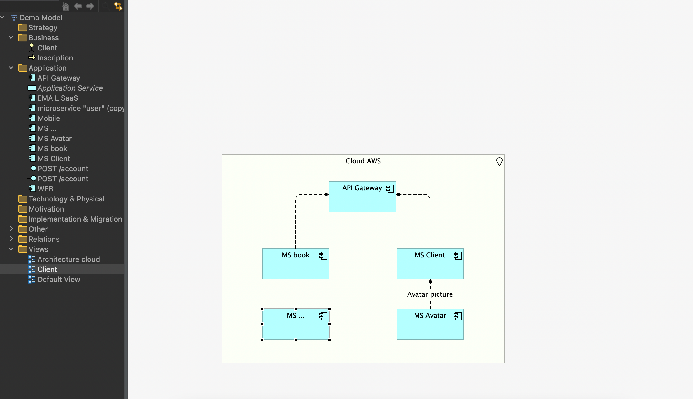Select the MS book element in diagram
693x399 pixels.
(x=296, y=263)
